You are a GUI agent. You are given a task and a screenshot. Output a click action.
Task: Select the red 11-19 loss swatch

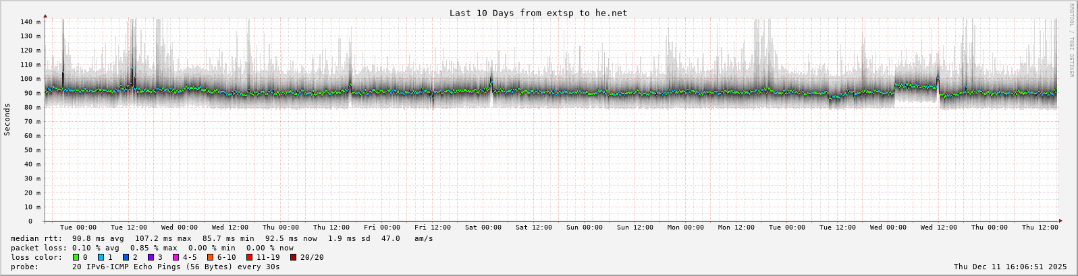(249, 257)
